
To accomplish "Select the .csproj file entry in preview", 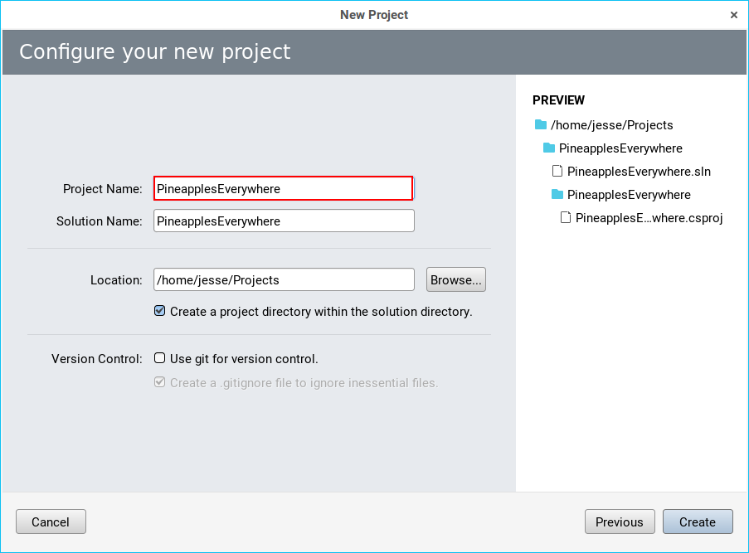I will pos(649,218).
